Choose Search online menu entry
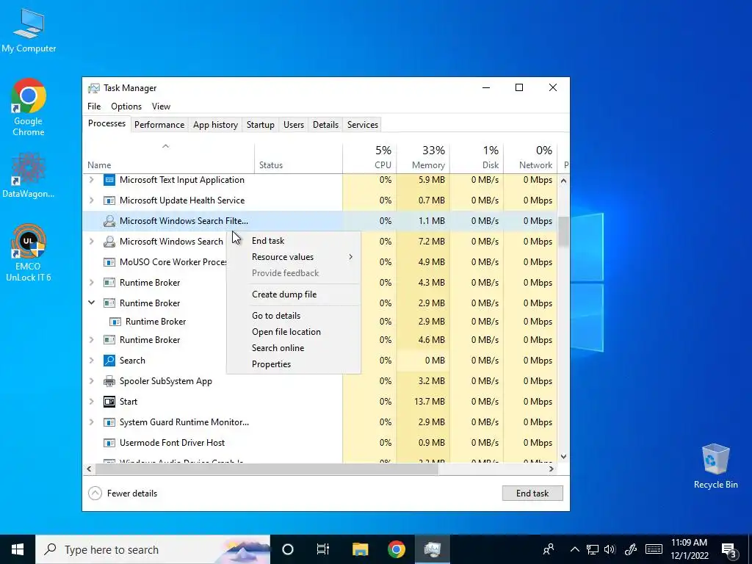This screenshot has width=752, height=564. pos(294,348)
